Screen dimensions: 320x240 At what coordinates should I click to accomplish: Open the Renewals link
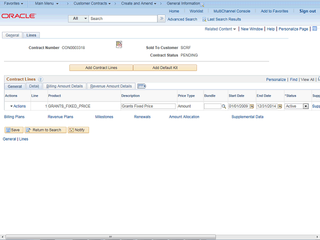(142, 116)
